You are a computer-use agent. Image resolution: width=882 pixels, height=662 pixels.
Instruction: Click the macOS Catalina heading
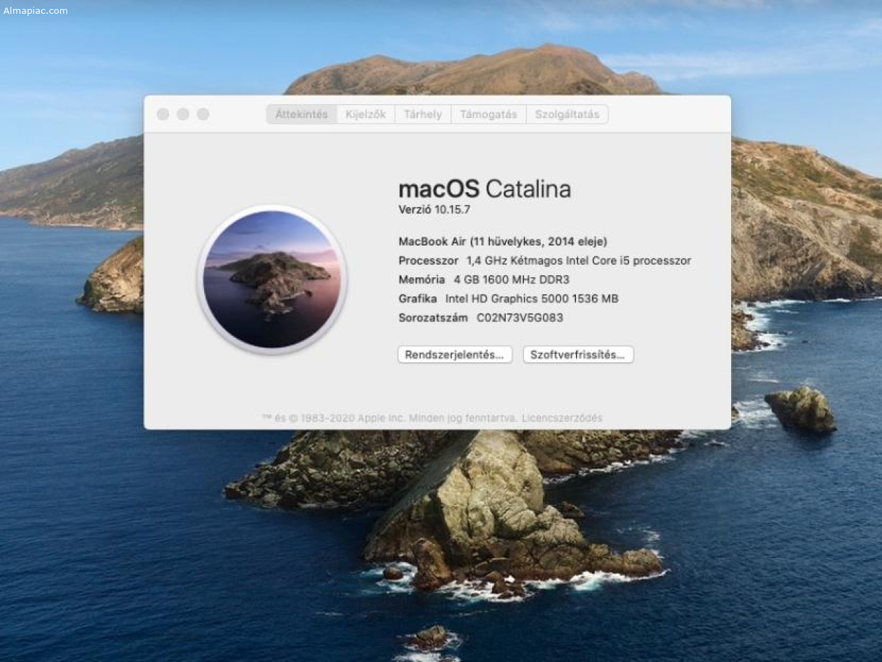(484, 189)
